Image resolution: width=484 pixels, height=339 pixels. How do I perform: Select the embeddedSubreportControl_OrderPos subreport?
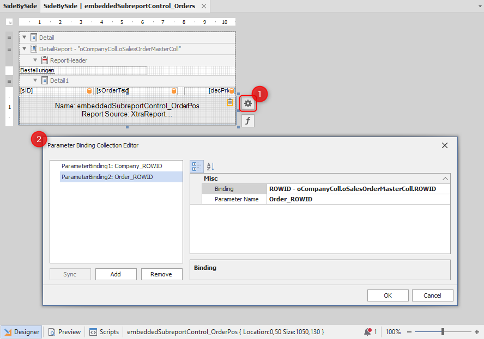click(x=127, y=110)
